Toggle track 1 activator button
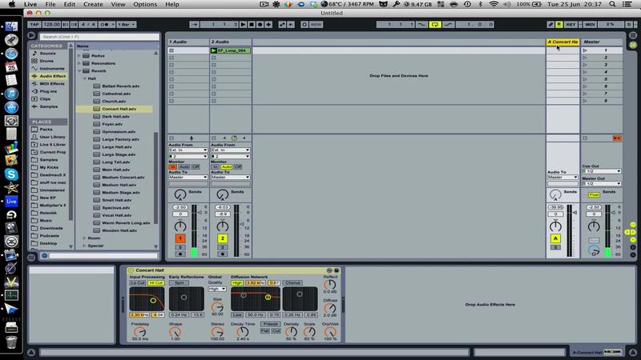 (179, 238)
